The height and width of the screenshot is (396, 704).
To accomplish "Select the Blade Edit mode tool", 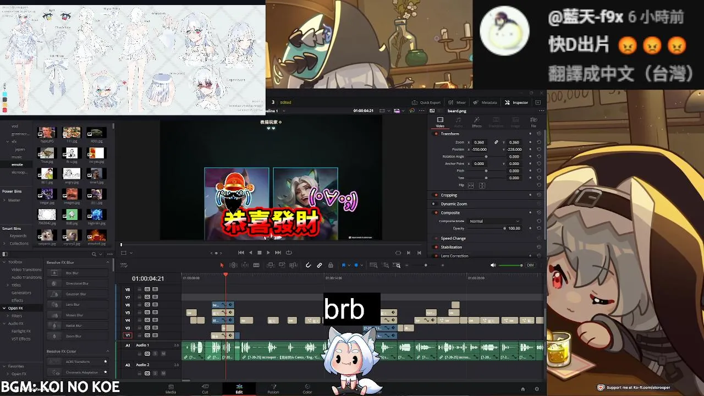I will coord(256,265).
